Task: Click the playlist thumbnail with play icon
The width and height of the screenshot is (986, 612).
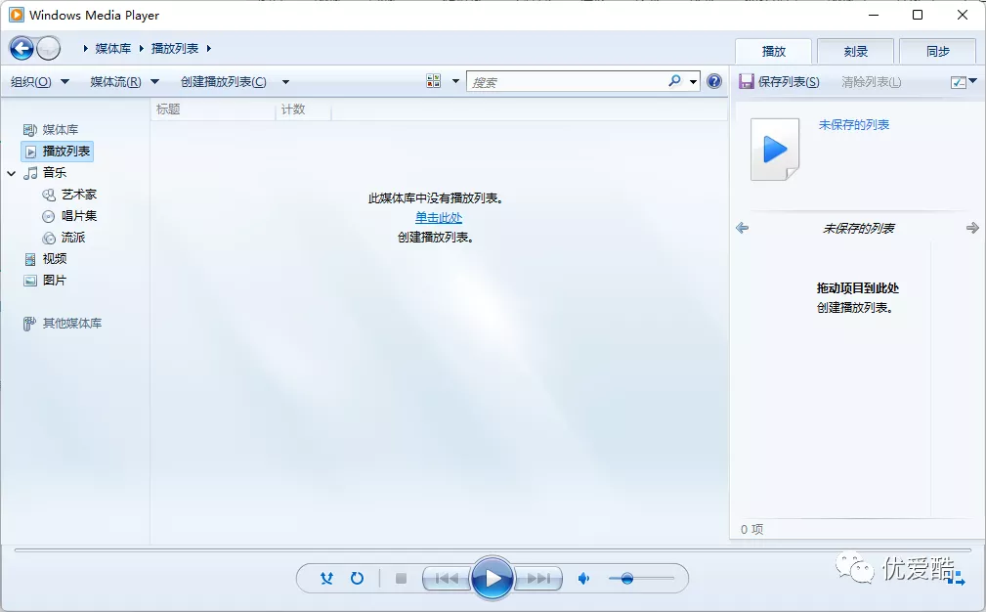Action: [x=775, y=150]
